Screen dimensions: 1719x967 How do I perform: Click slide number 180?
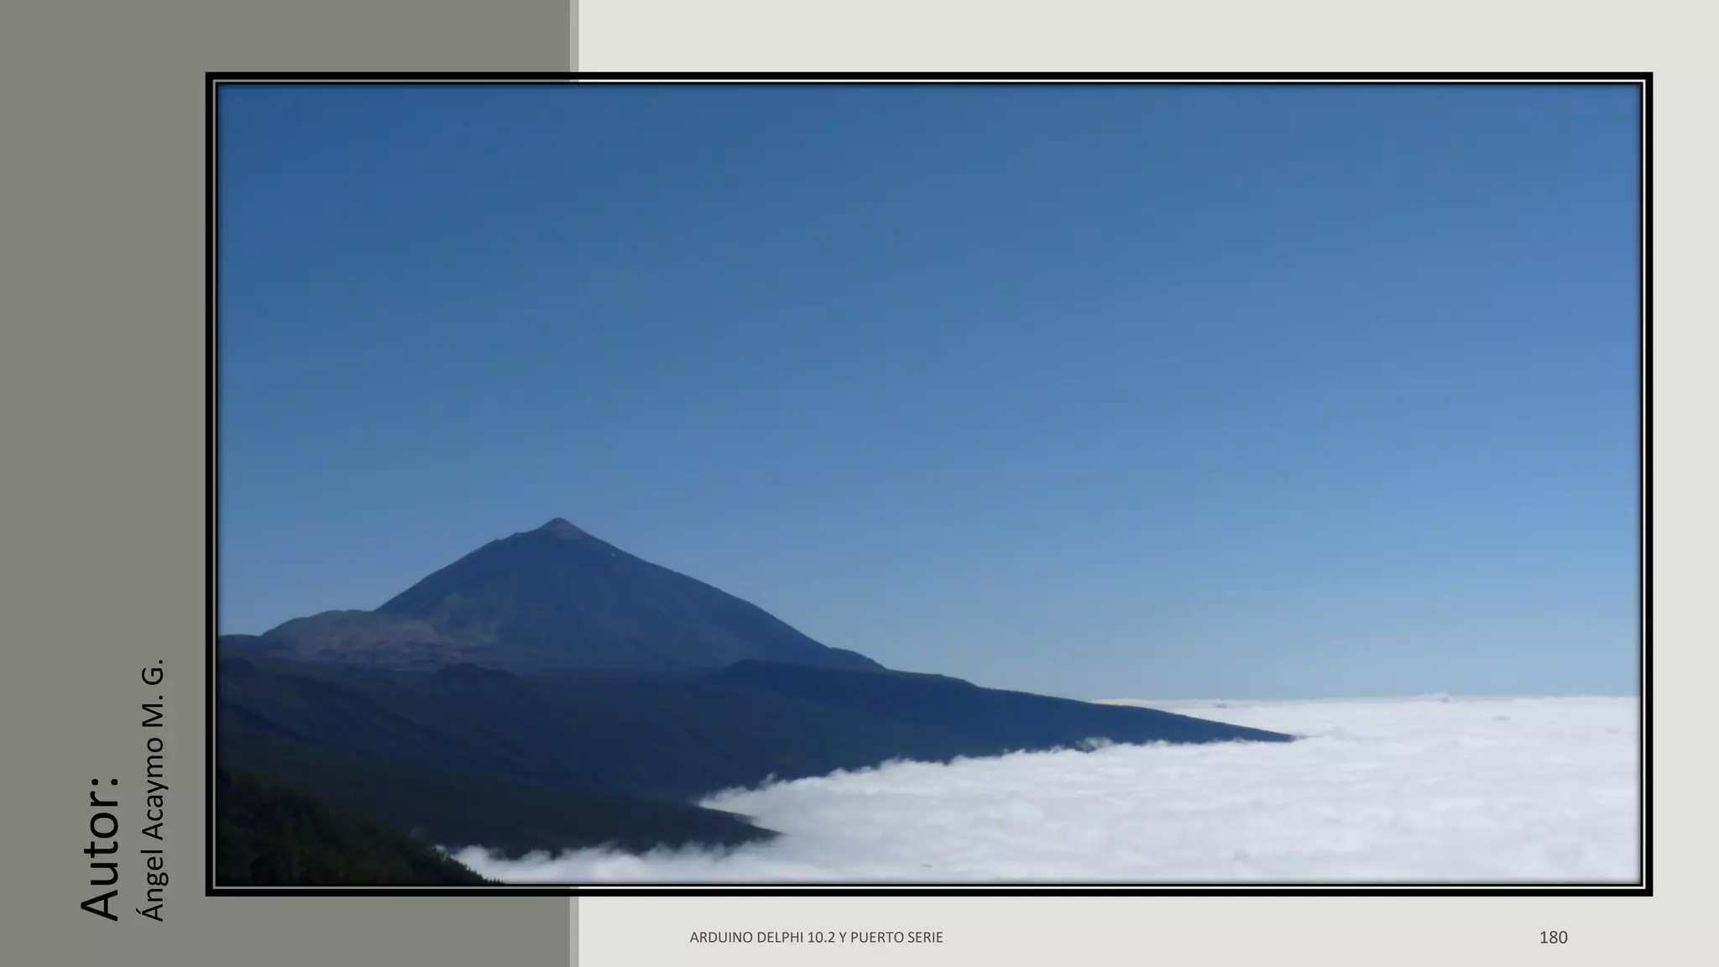tap(1553, 938)
